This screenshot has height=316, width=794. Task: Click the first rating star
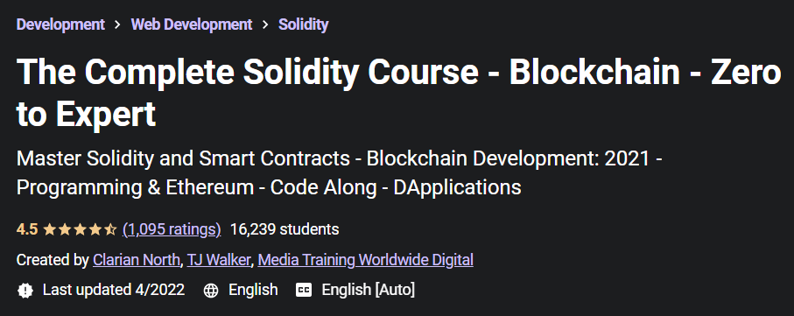[49, 230]
